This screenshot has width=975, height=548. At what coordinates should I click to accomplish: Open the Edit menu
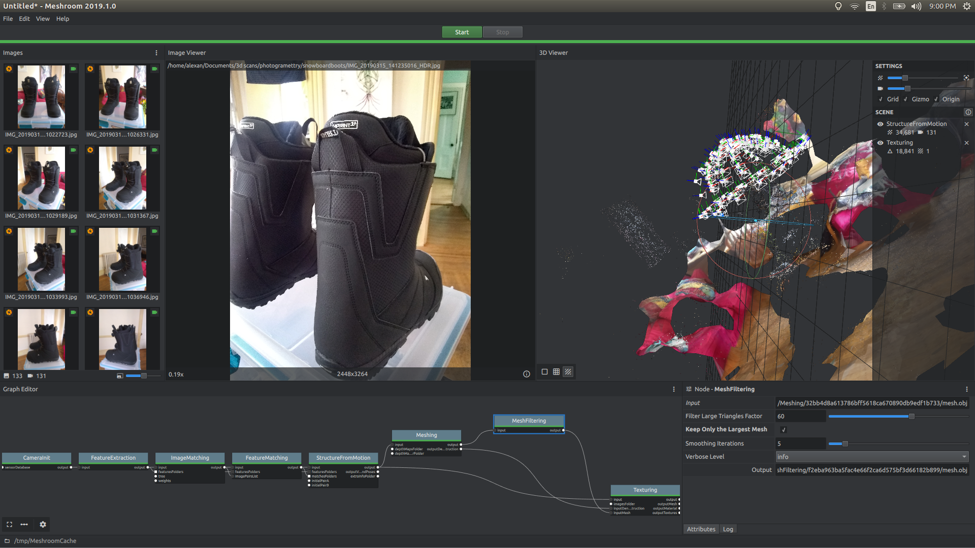click(24, 19)
